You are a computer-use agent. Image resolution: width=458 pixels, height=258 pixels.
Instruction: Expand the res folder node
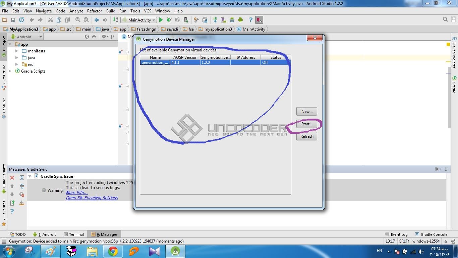[17, 64]
